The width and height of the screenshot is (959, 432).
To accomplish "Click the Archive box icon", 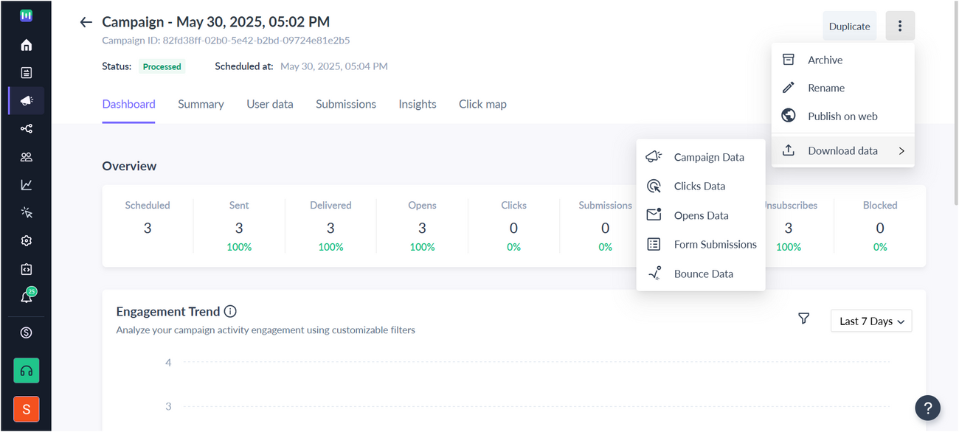I will pyautogui.click(x=789, y=60).
